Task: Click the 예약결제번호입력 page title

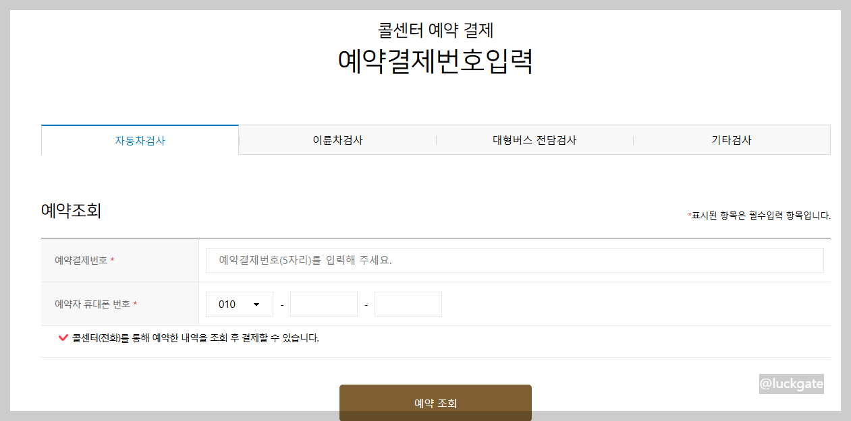Action: point(435,61)
